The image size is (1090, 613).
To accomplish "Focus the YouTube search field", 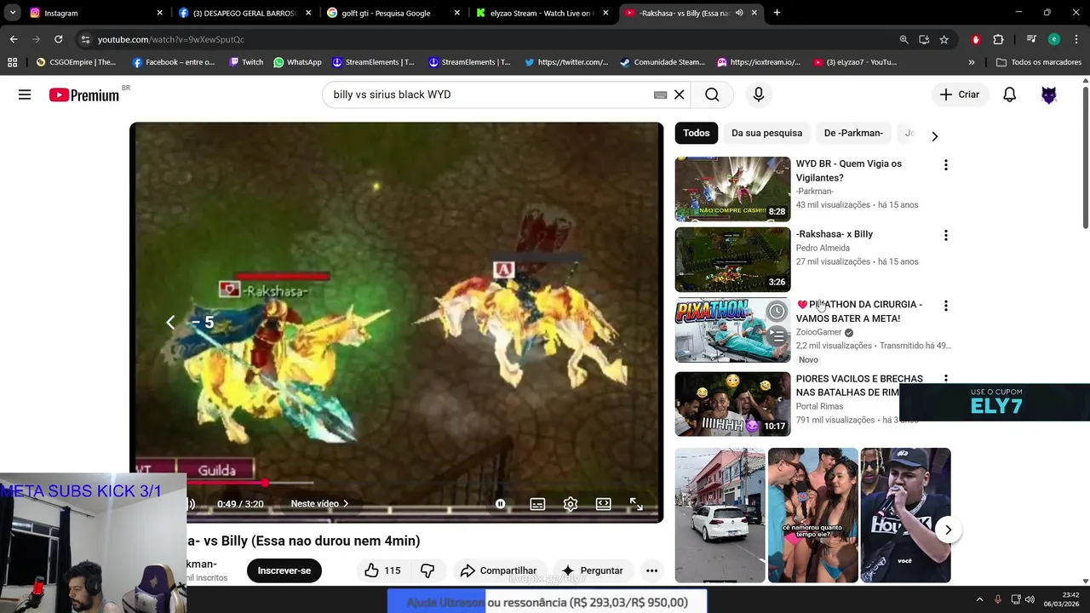I will click(x=490, y=95).
